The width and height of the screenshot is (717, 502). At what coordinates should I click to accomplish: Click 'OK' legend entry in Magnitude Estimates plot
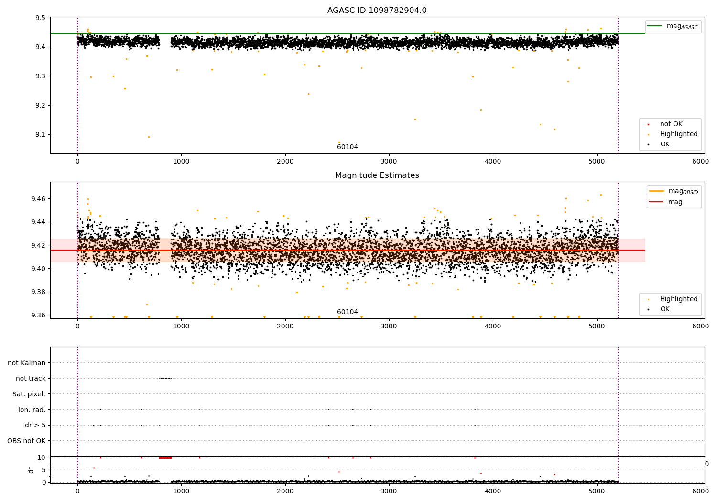(665, 309)
